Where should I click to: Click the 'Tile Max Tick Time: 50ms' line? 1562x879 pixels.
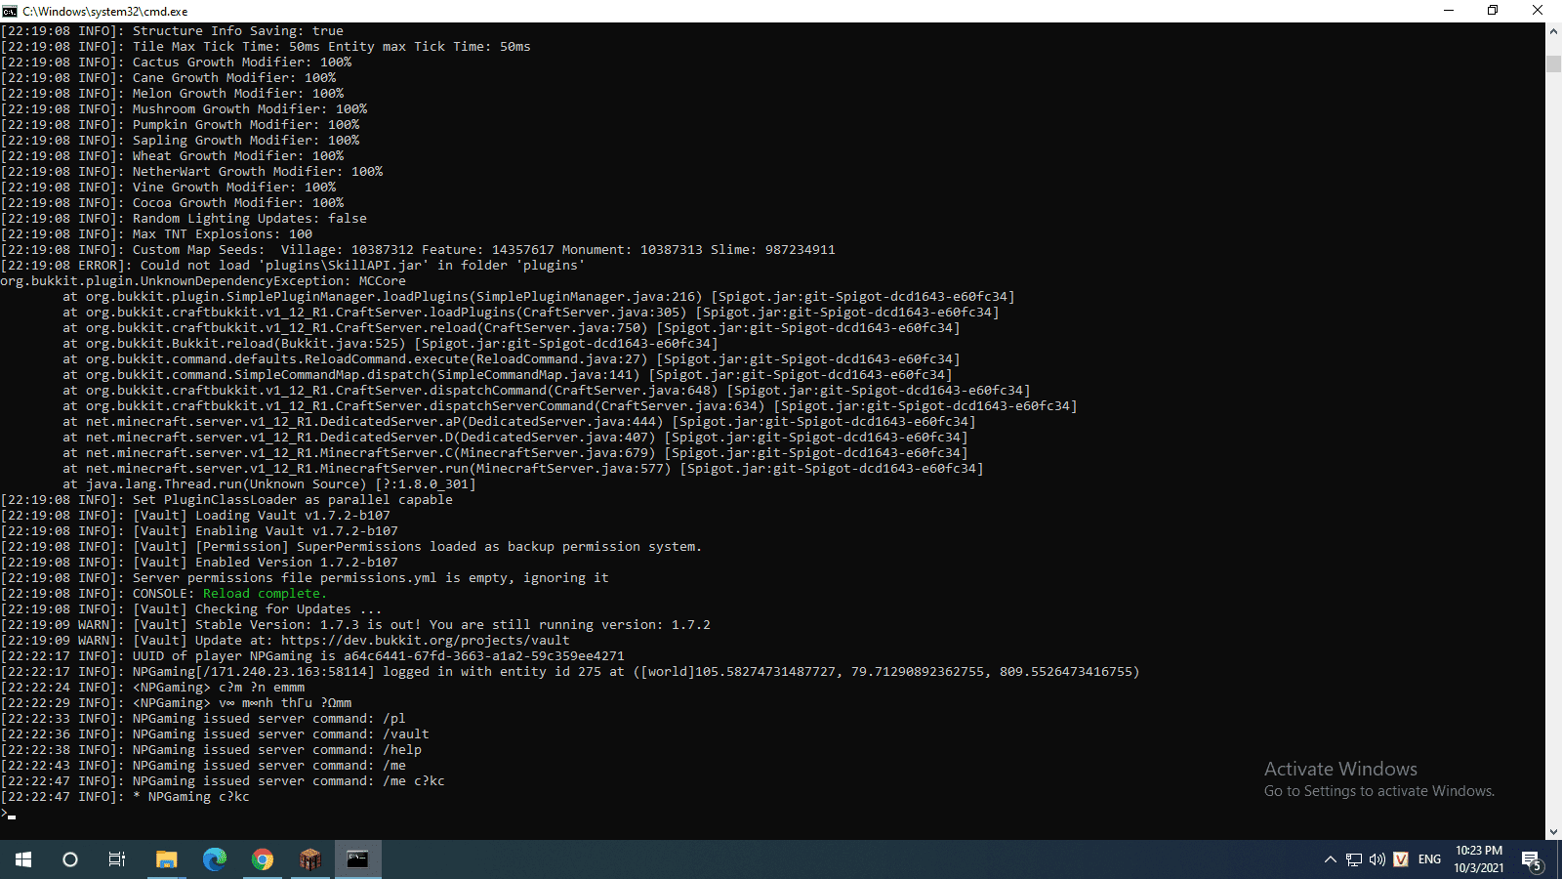point(266,47)
